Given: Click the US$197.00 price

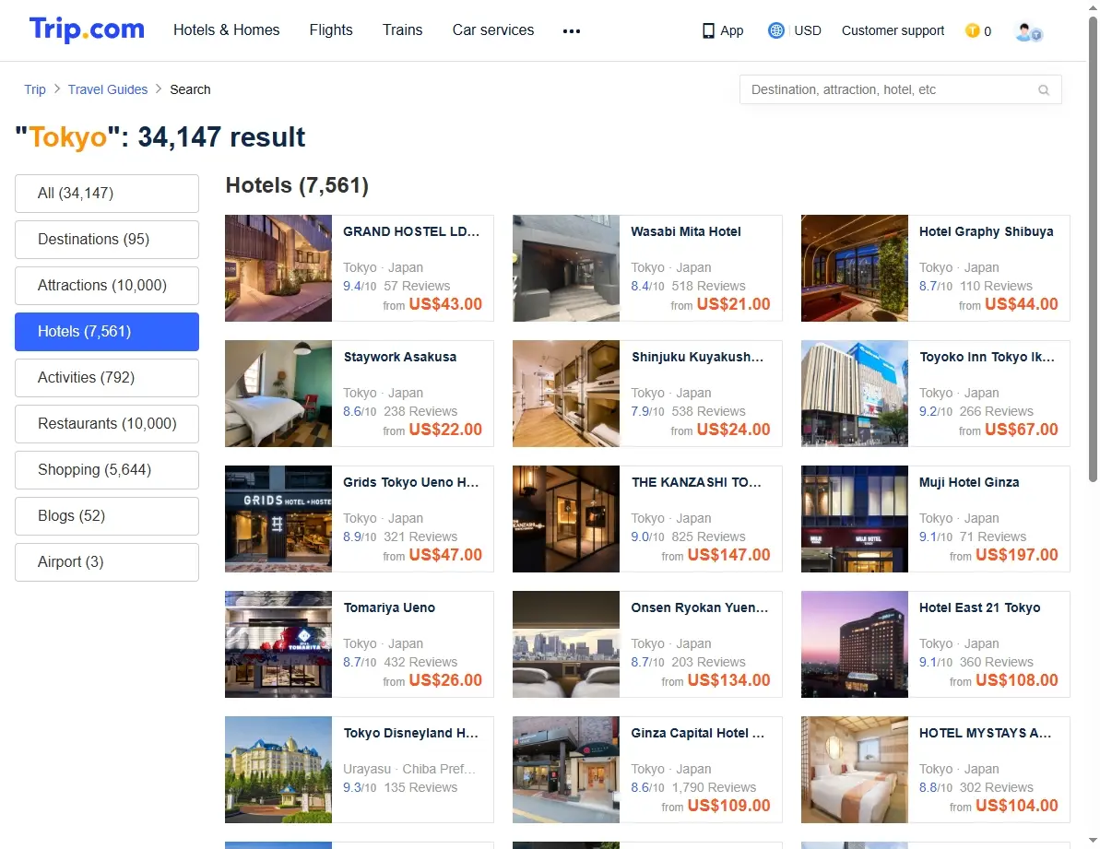Looking at the screenshot, I should point(1016,555).
